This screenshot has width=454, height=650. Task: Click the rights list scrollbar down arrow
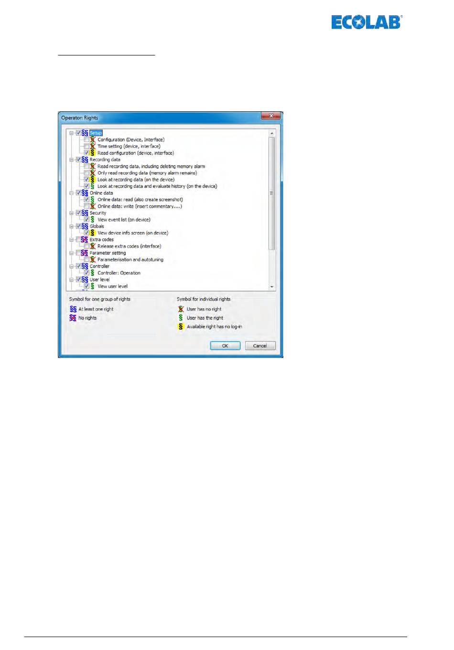pos(272,287)
